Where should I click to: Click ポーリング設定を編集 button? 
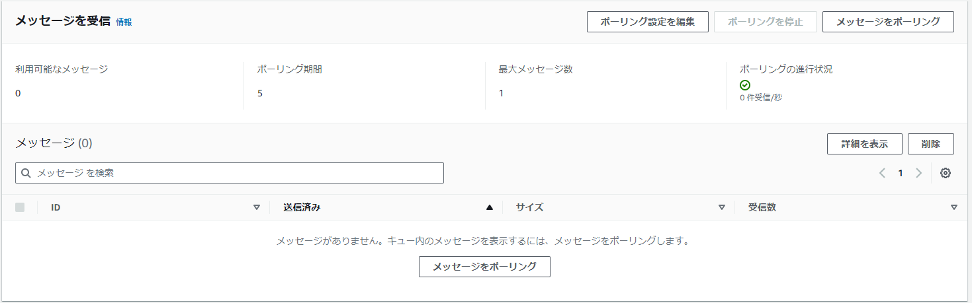tap(648, 22)
